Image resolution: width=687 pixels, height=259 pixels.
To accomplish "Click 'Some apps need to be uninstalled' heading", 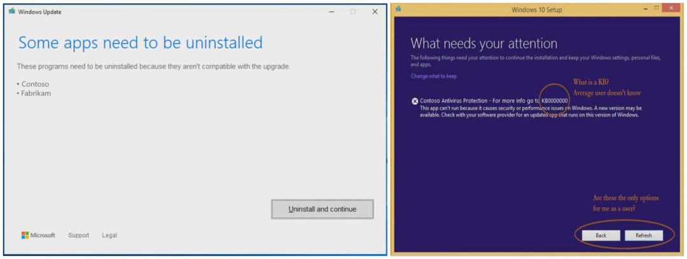I will tap(140, 43).
